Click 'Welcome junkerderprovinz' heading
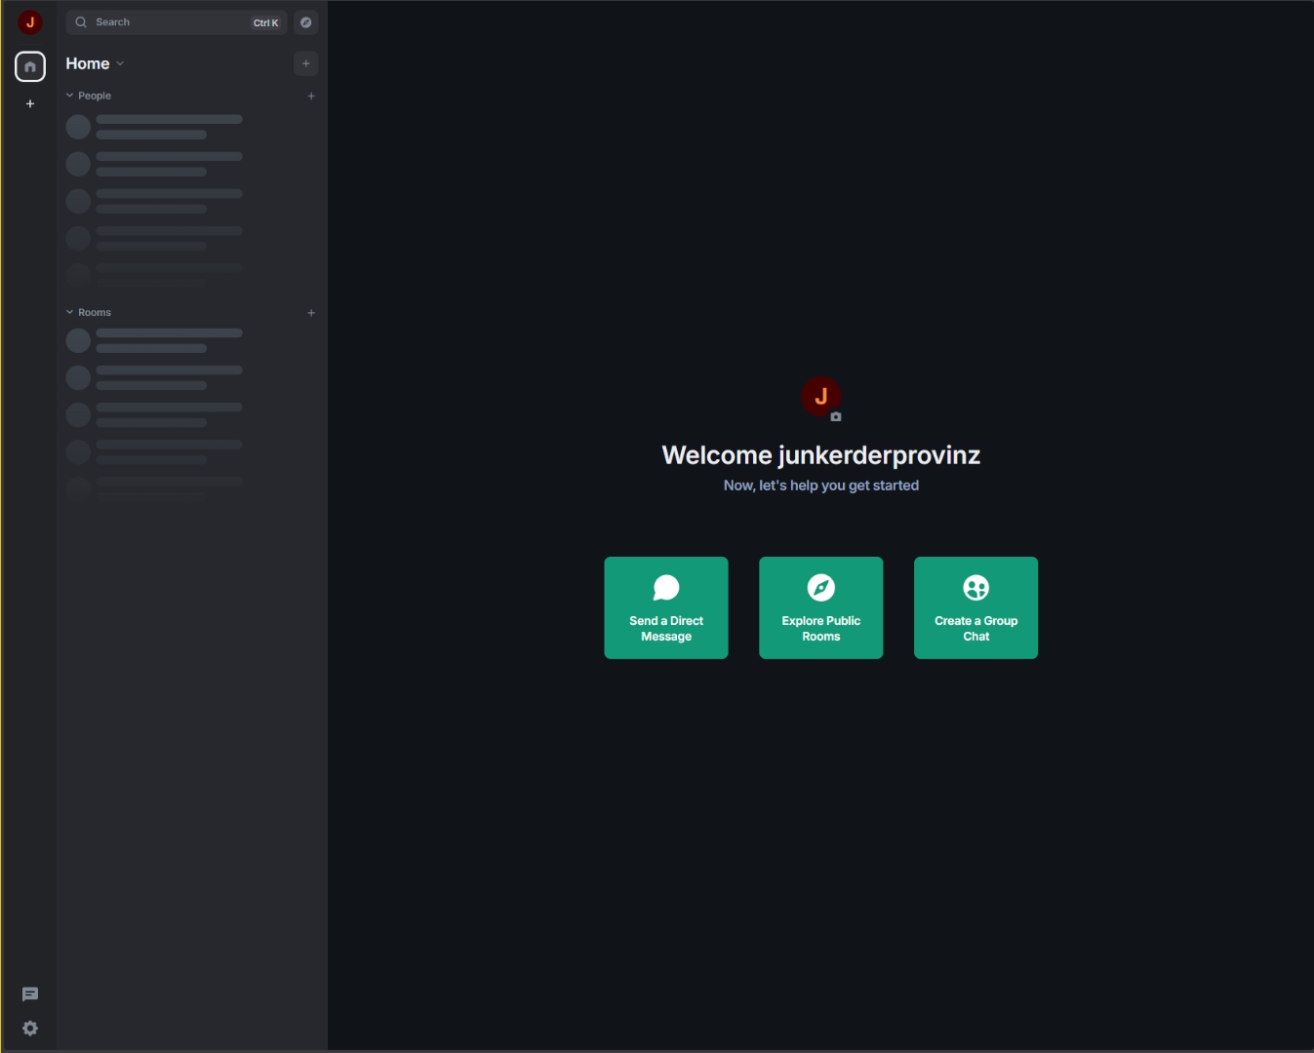The width and height of the screenshot is (1314, 1053). click(821, 455)
